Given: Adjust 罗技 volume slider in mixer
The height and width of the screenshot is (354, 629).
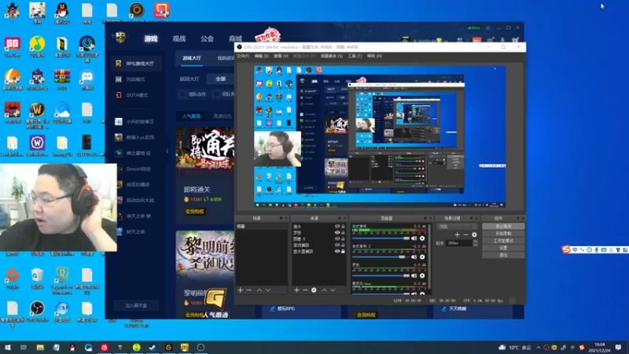Looking at the screenshot, I should pyautogui.click(x=381, y=276).
